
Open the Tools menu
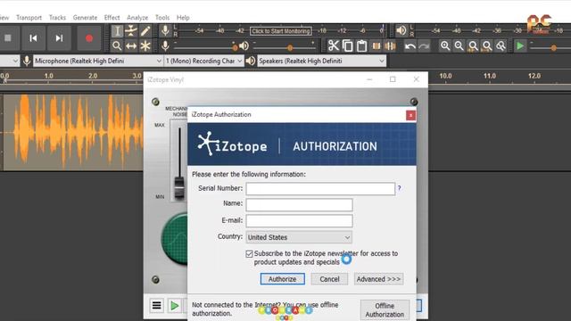pos(162,18)
